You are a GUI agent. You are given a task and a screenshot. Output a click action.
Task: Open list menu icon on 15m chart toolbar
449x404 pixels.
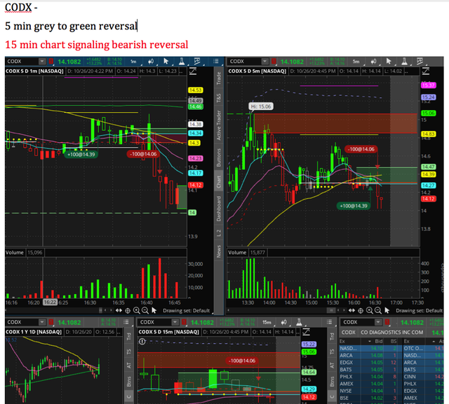coord(330,322)
